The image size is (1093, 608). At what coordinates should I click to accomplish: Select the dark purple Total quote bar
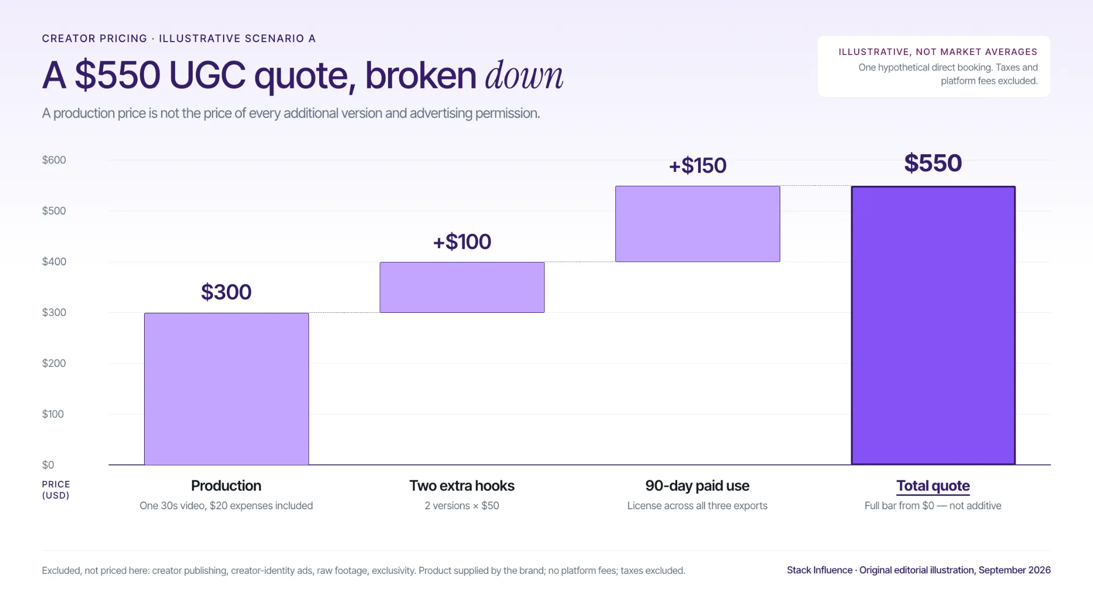click(x=933, y=325)
